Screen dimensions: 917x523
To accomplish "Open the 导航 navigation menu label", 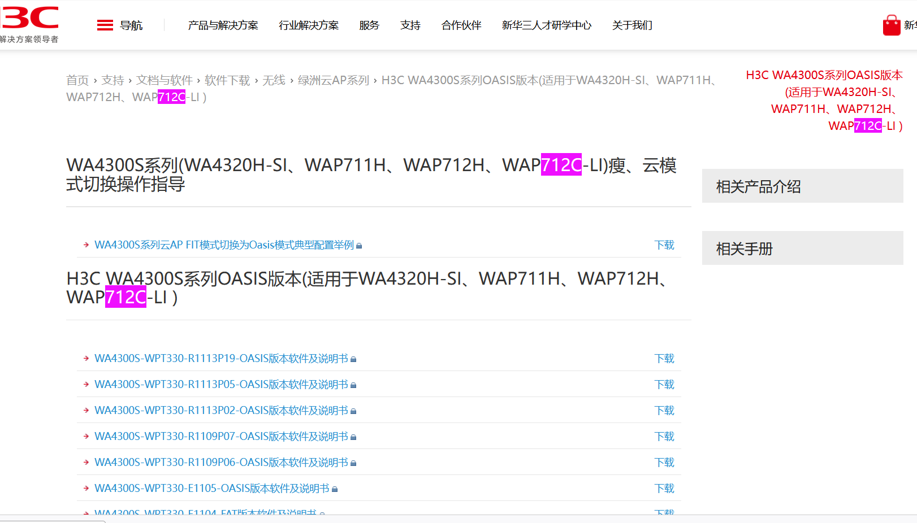I will (x=131, y=25).
